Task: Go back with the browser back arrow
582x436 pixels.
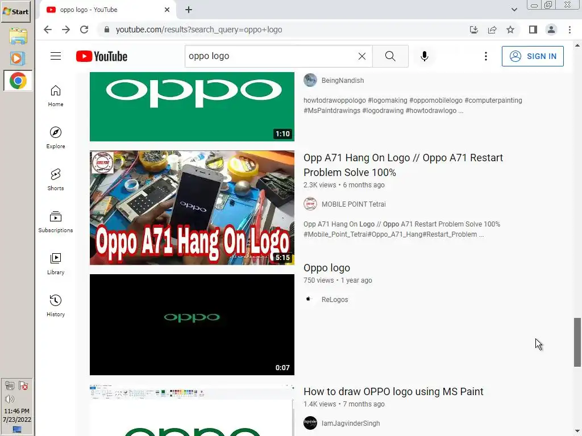Action: coord(48,30)
